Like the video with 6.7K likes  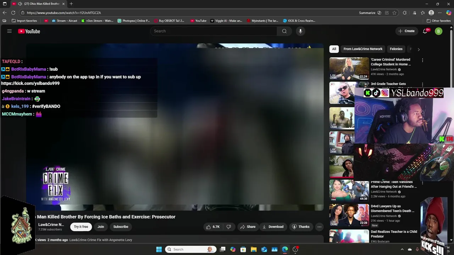pyautogui.click(x=213, y=227)
